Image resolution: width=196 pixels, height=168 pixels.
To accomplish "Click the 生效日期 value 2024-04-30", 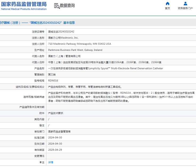I will [x=55, y=144].
